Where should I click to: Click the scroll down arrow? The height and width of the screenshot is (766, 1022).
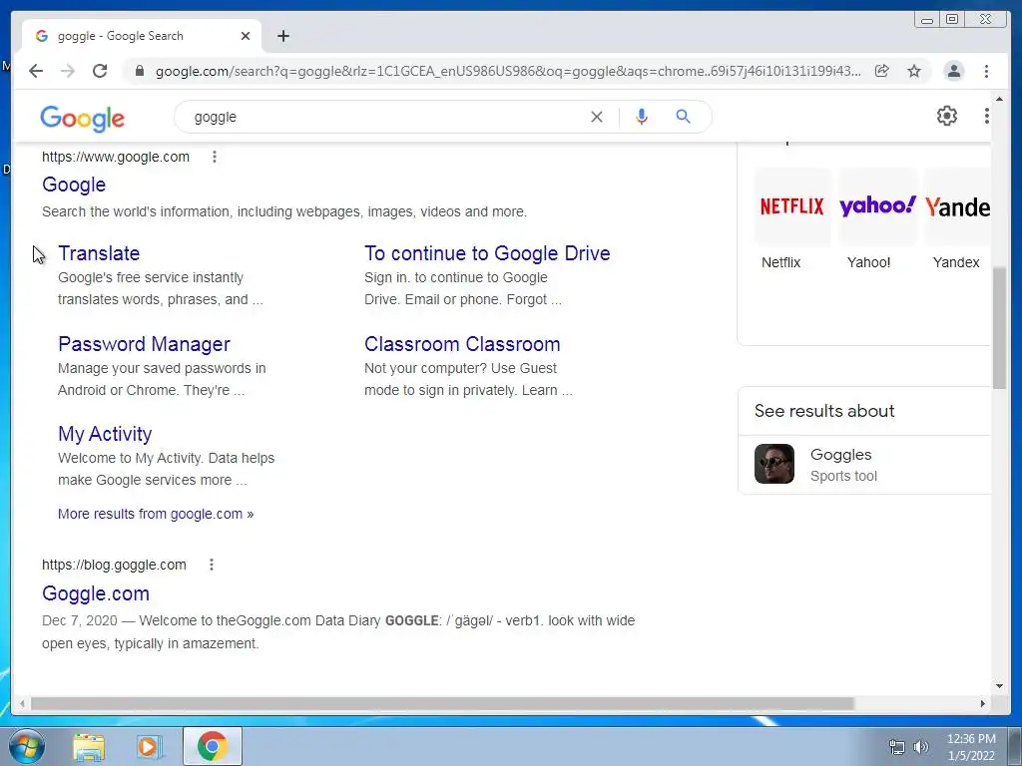[x=1000, y=685]
